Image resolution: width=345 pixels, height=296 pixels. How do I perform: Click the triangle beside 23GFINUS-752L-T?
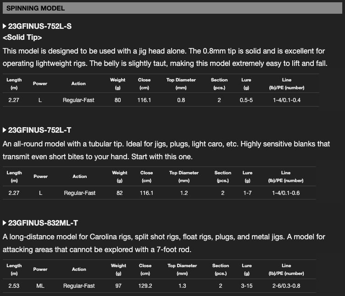coord(5,130)
